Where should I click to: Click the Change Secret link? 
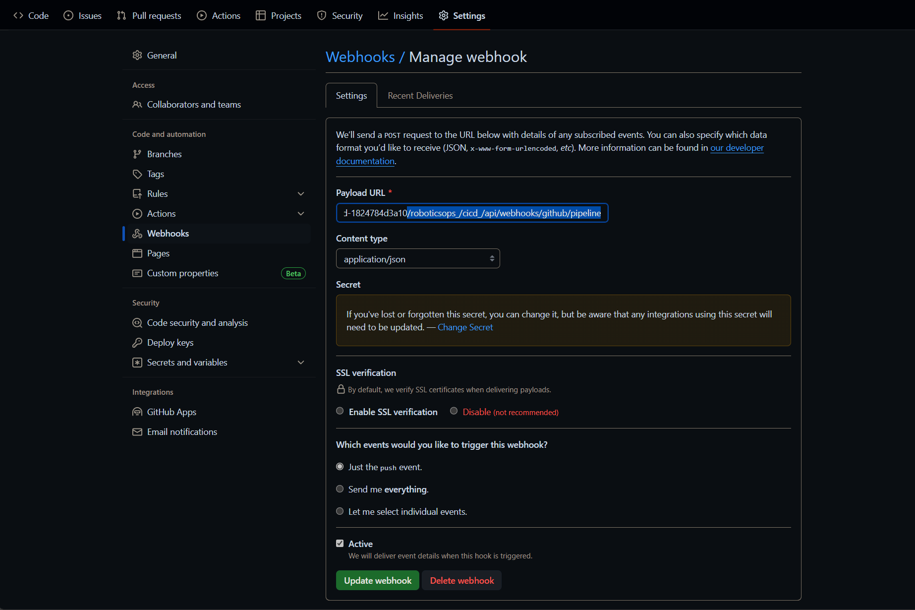(x=465, y=327)
